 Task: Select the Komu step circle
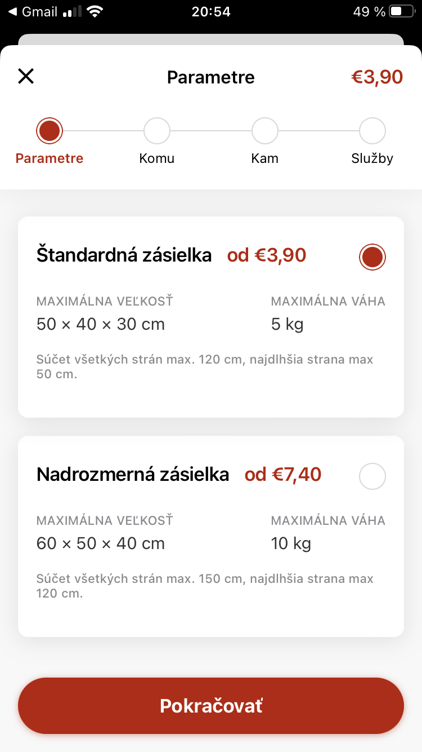(x=157, y=131)
